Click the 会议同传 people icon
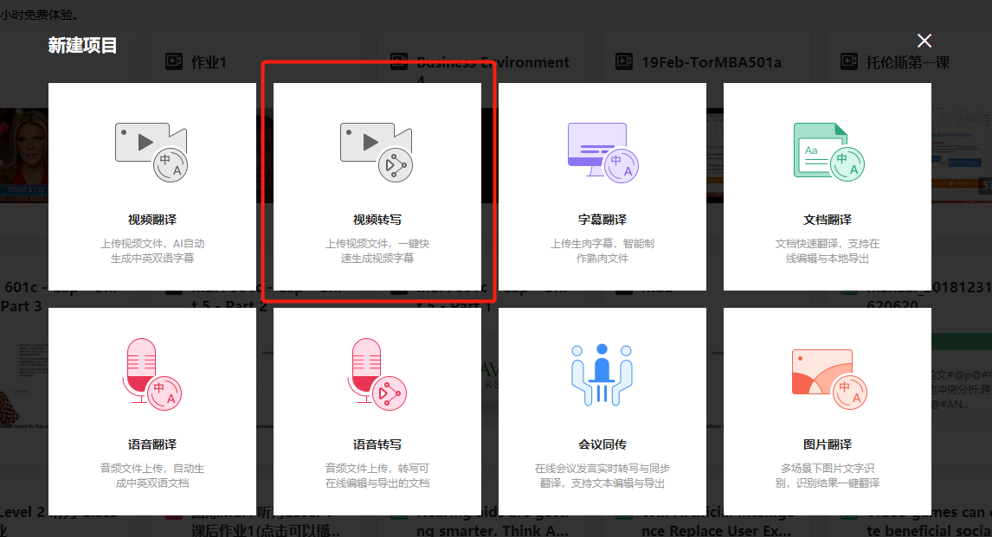The width and height of the screenshot is (992, 537). coord(602,374)
